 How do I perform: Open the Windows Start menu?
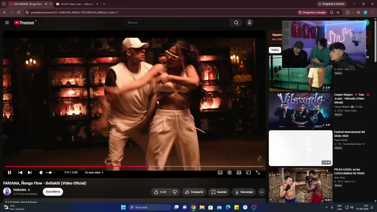coord(123,207)
